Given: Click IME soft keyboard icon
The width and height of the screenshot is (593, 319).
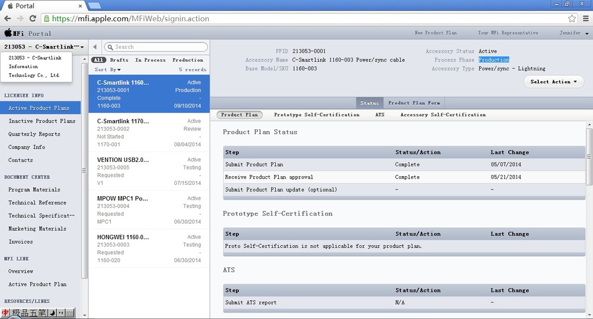Looking at the screenshot, I should pos(69,313).
